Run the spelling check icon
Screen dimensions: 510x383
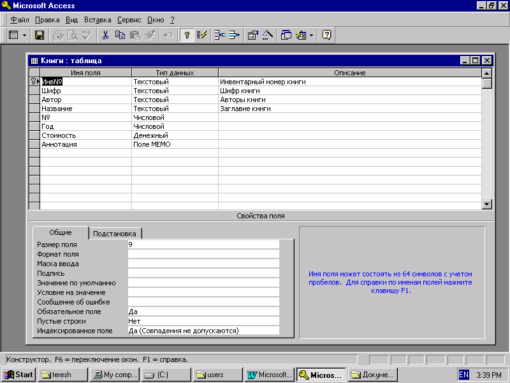pyautogui.click(x=87, y=35)
